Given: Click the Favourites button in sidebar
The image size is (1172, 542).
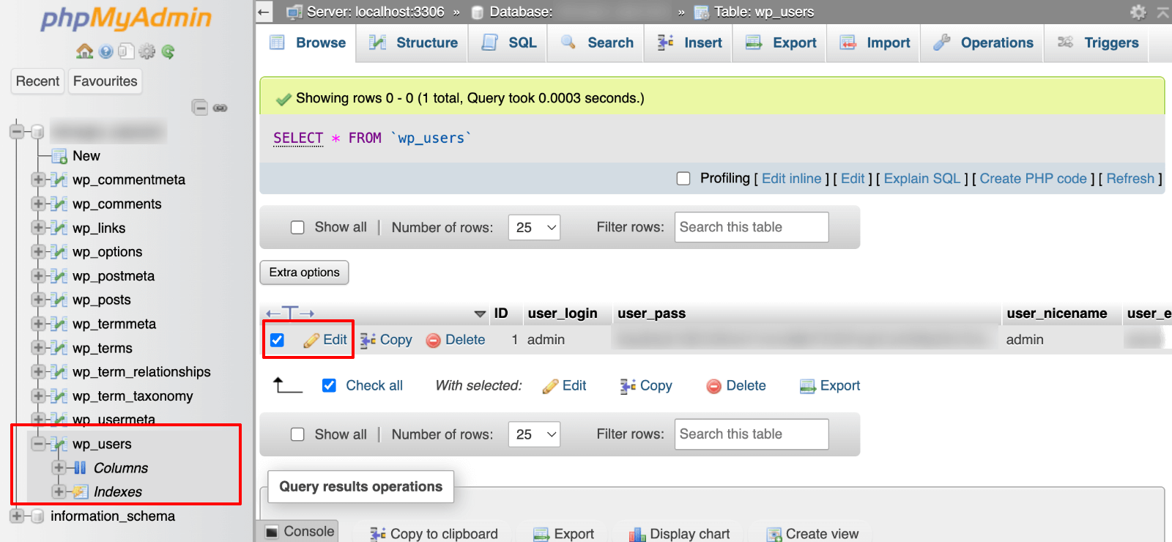Looking at the screenshot, I should (105, 81).
